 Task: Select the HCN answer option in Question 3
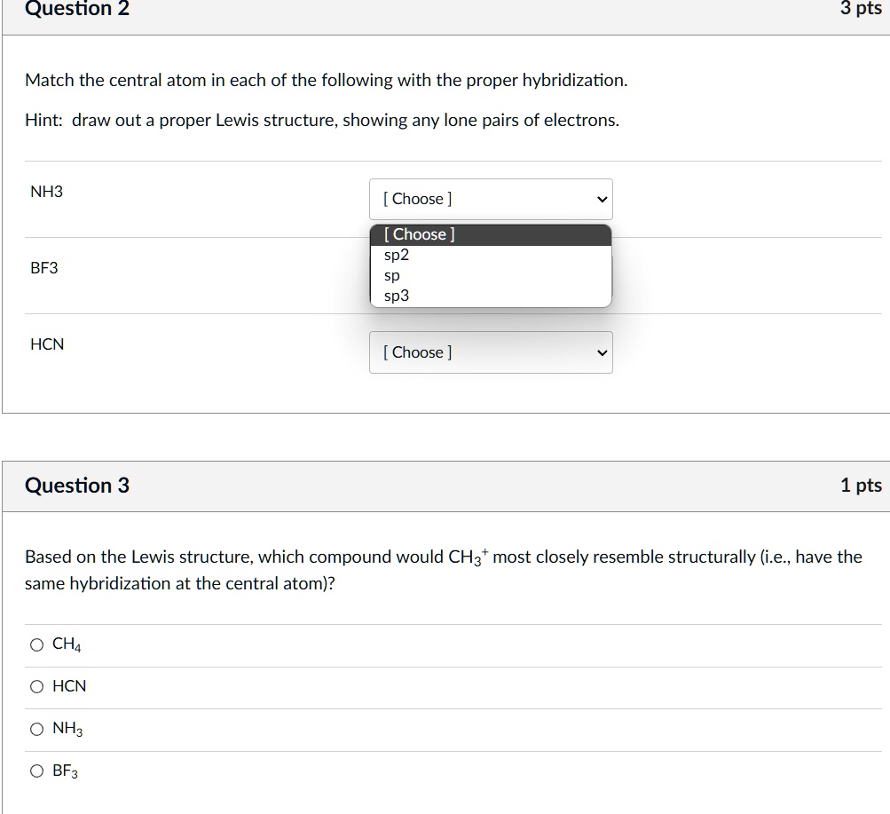pos(36,686)
